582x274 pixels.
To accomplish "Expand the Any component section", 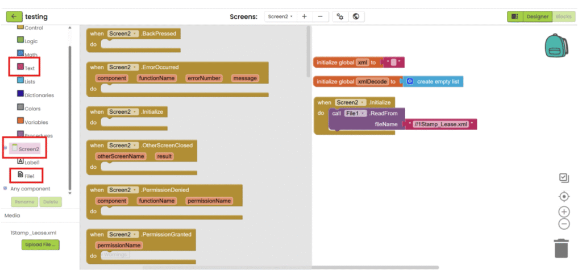I will coord(6,188).
